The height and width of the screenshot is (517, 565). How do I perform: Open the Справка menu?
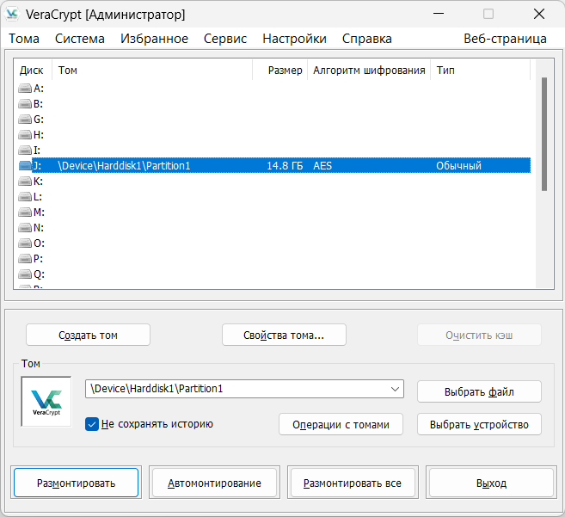pyautogui.click(x=367, y=39)
